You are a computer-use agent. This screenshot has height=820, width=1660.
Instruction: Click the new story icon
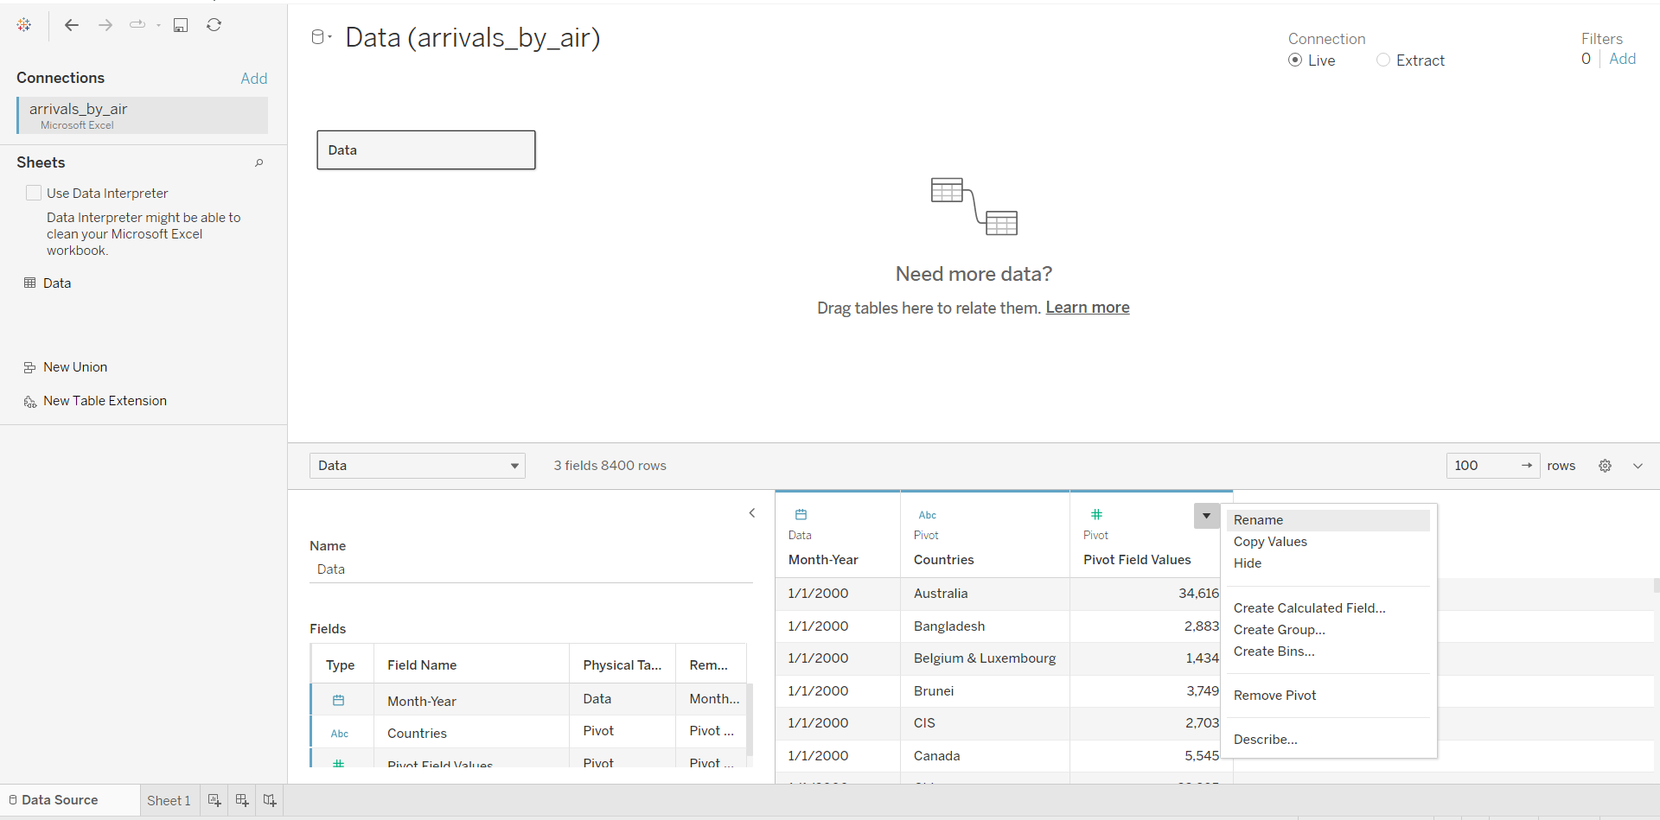tap(270, 800)
